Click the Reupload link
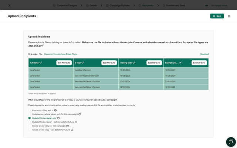The height and width of the screenshot is (148, 237). (x=204, y=54)
